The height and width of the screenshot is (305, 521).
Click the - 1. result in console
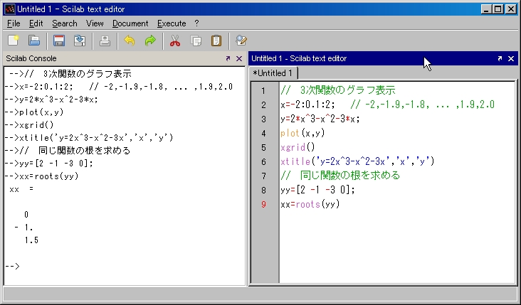click(x=23, y=228)
